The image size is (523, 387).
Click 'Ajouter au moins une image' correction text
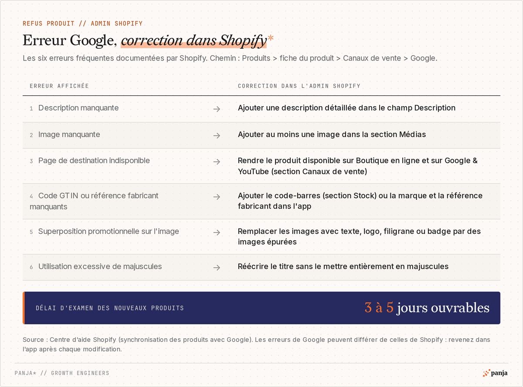coord(332,135)
